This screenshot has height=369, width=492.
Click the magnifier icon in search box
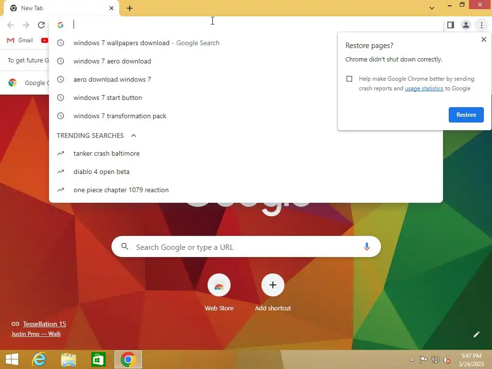[x=124, y=246]
